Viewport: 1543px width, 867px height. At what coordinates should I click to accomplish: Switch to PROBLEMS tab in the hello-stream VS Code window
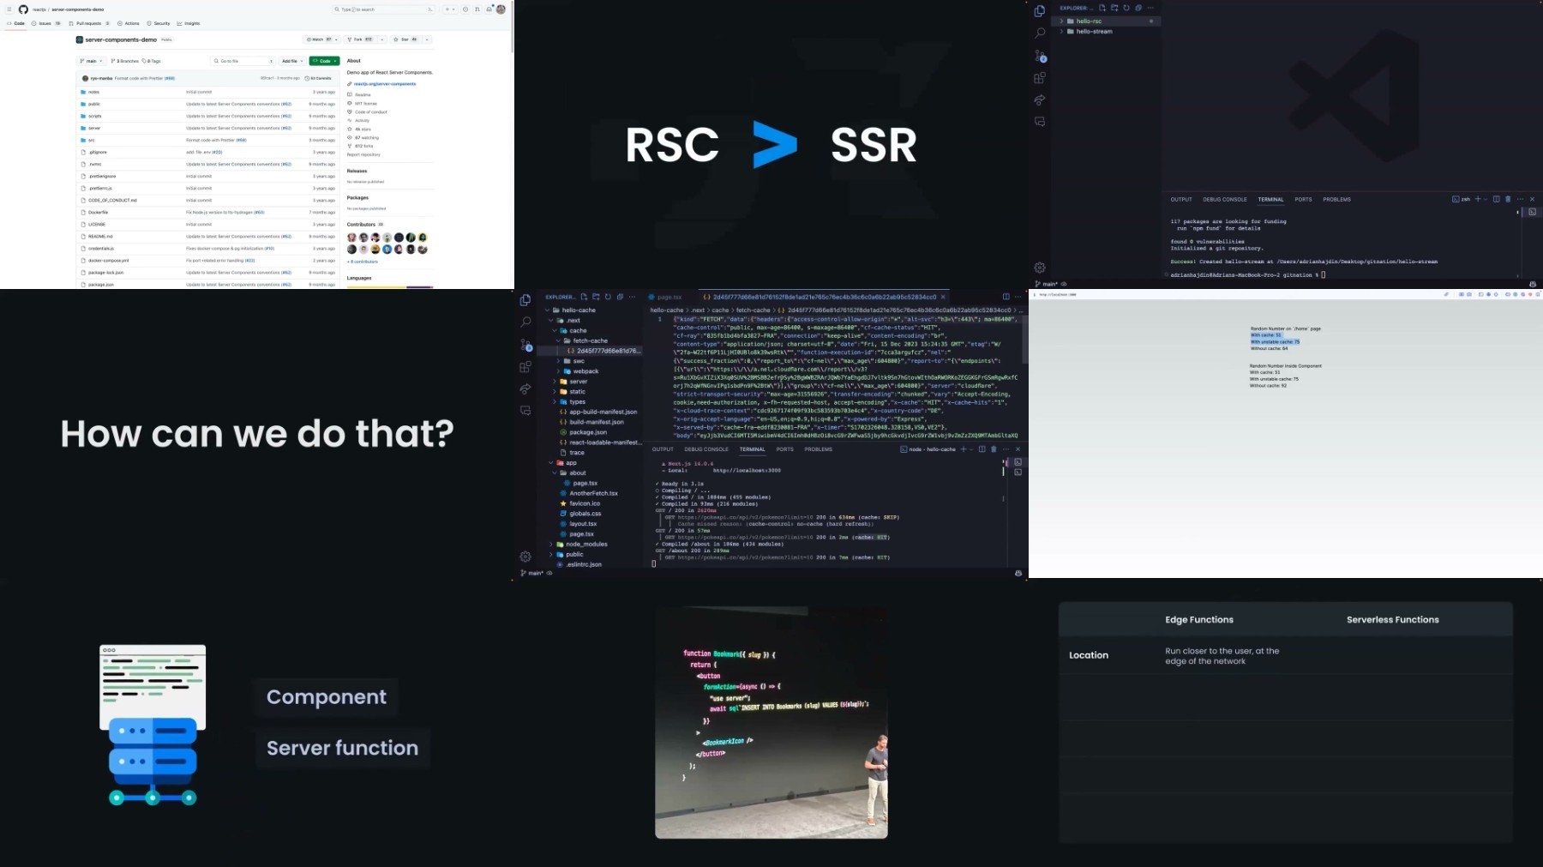point(1336,200)
